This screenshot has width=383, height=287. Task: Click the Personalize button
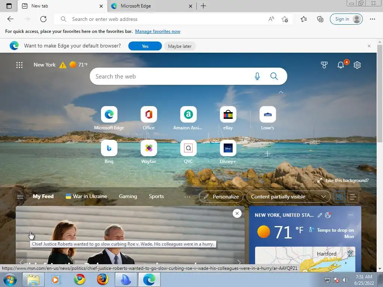(x=221, y=197)
